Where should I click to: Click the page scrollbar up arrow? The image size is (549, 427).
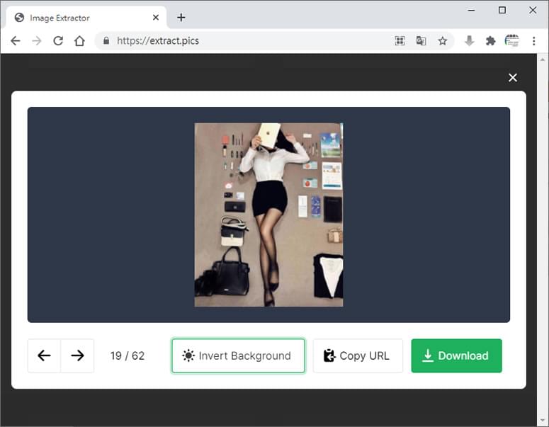543,59
